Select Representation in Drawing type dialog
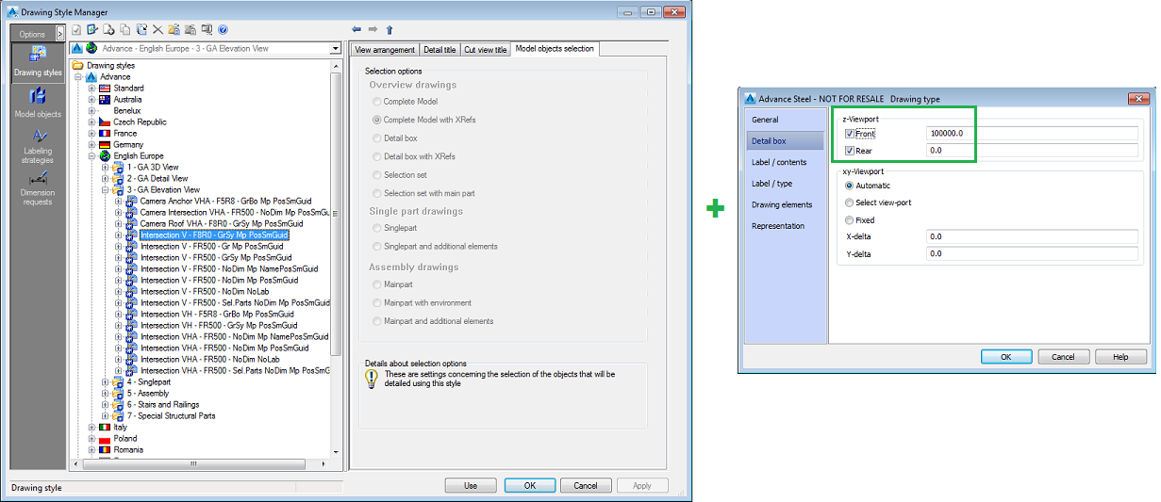Image resolution: width=1161 pixels, height=502 pixels. tap(778, 226)
